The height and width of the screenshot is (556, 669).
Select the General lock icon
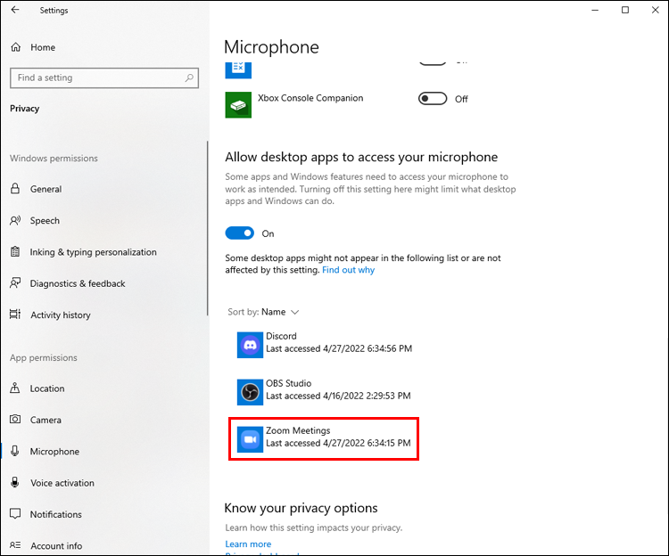(15, 189)
